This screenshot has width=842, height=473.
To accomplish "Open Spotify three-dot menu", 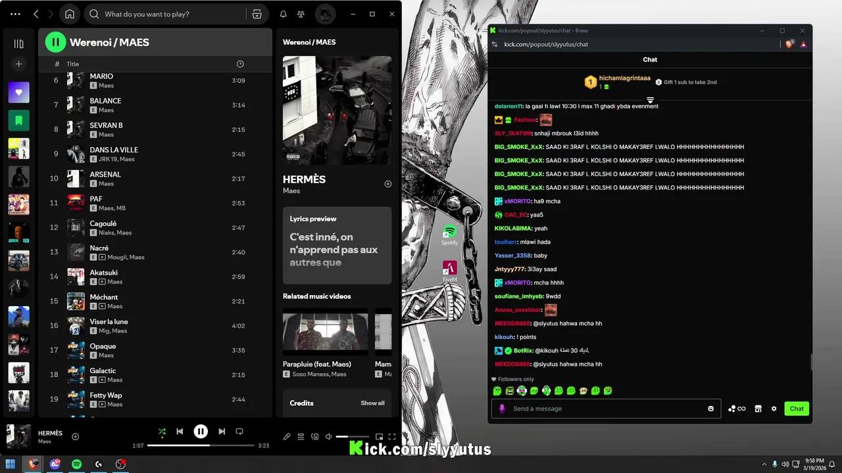I will coord(16,14).
